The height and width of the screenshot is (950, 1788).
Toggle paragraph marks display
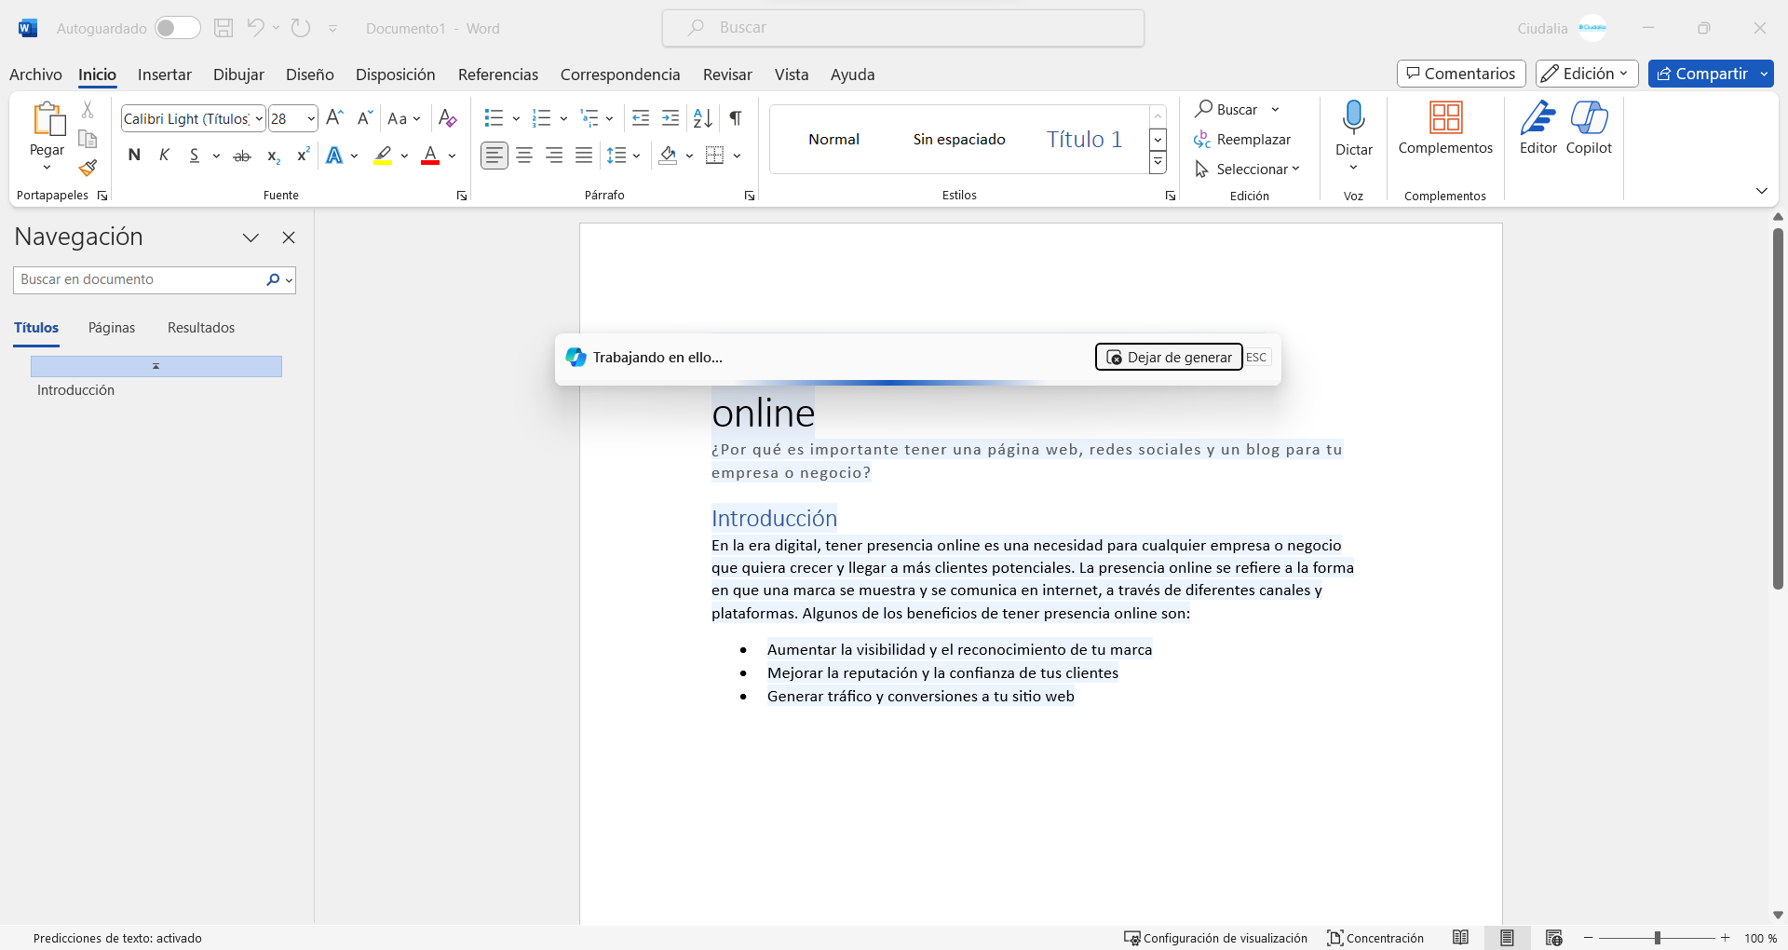pyautogui.click(x=734, y=117)
